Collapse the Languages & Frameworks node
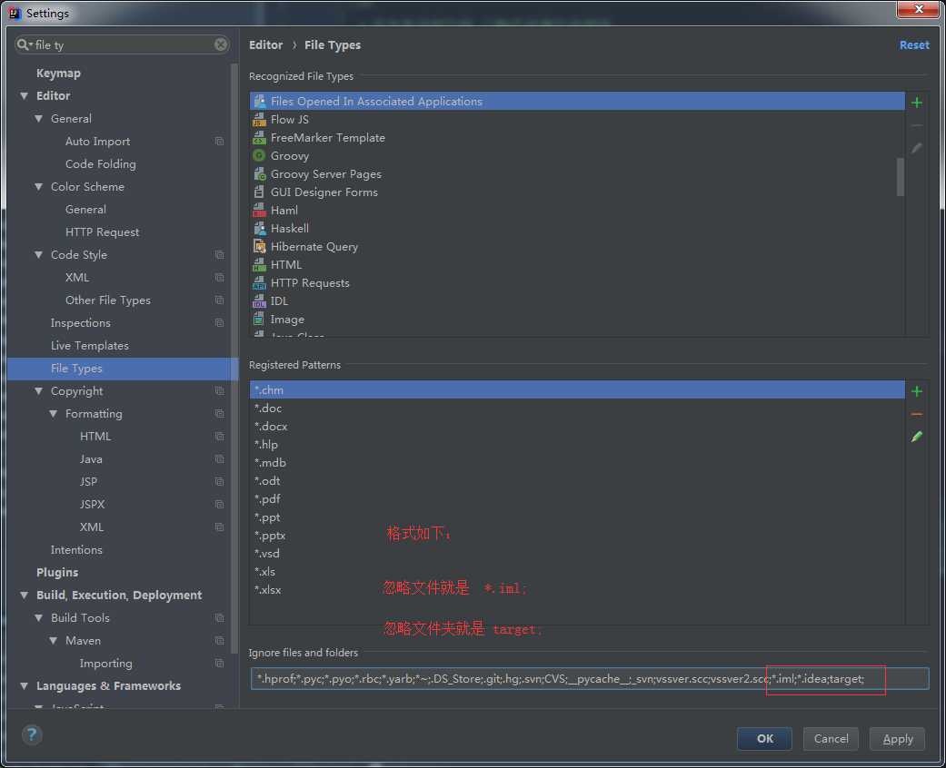This screenshot has width=946, height=768. 25,686
